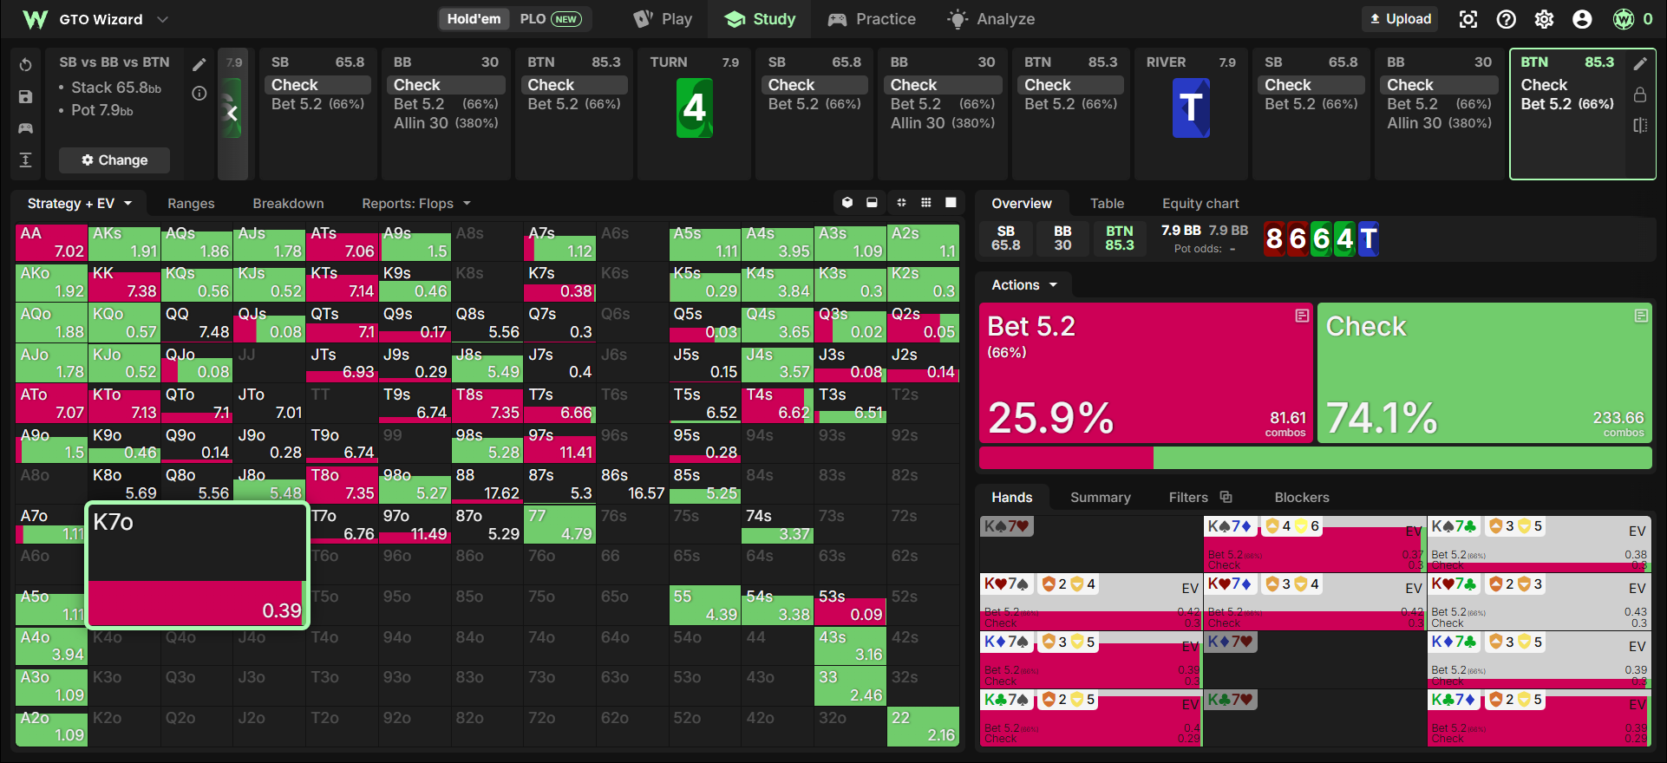
Task: Edit the SB vs BB vs BTN scenario with its pencil icon
Action: (199, 64)
